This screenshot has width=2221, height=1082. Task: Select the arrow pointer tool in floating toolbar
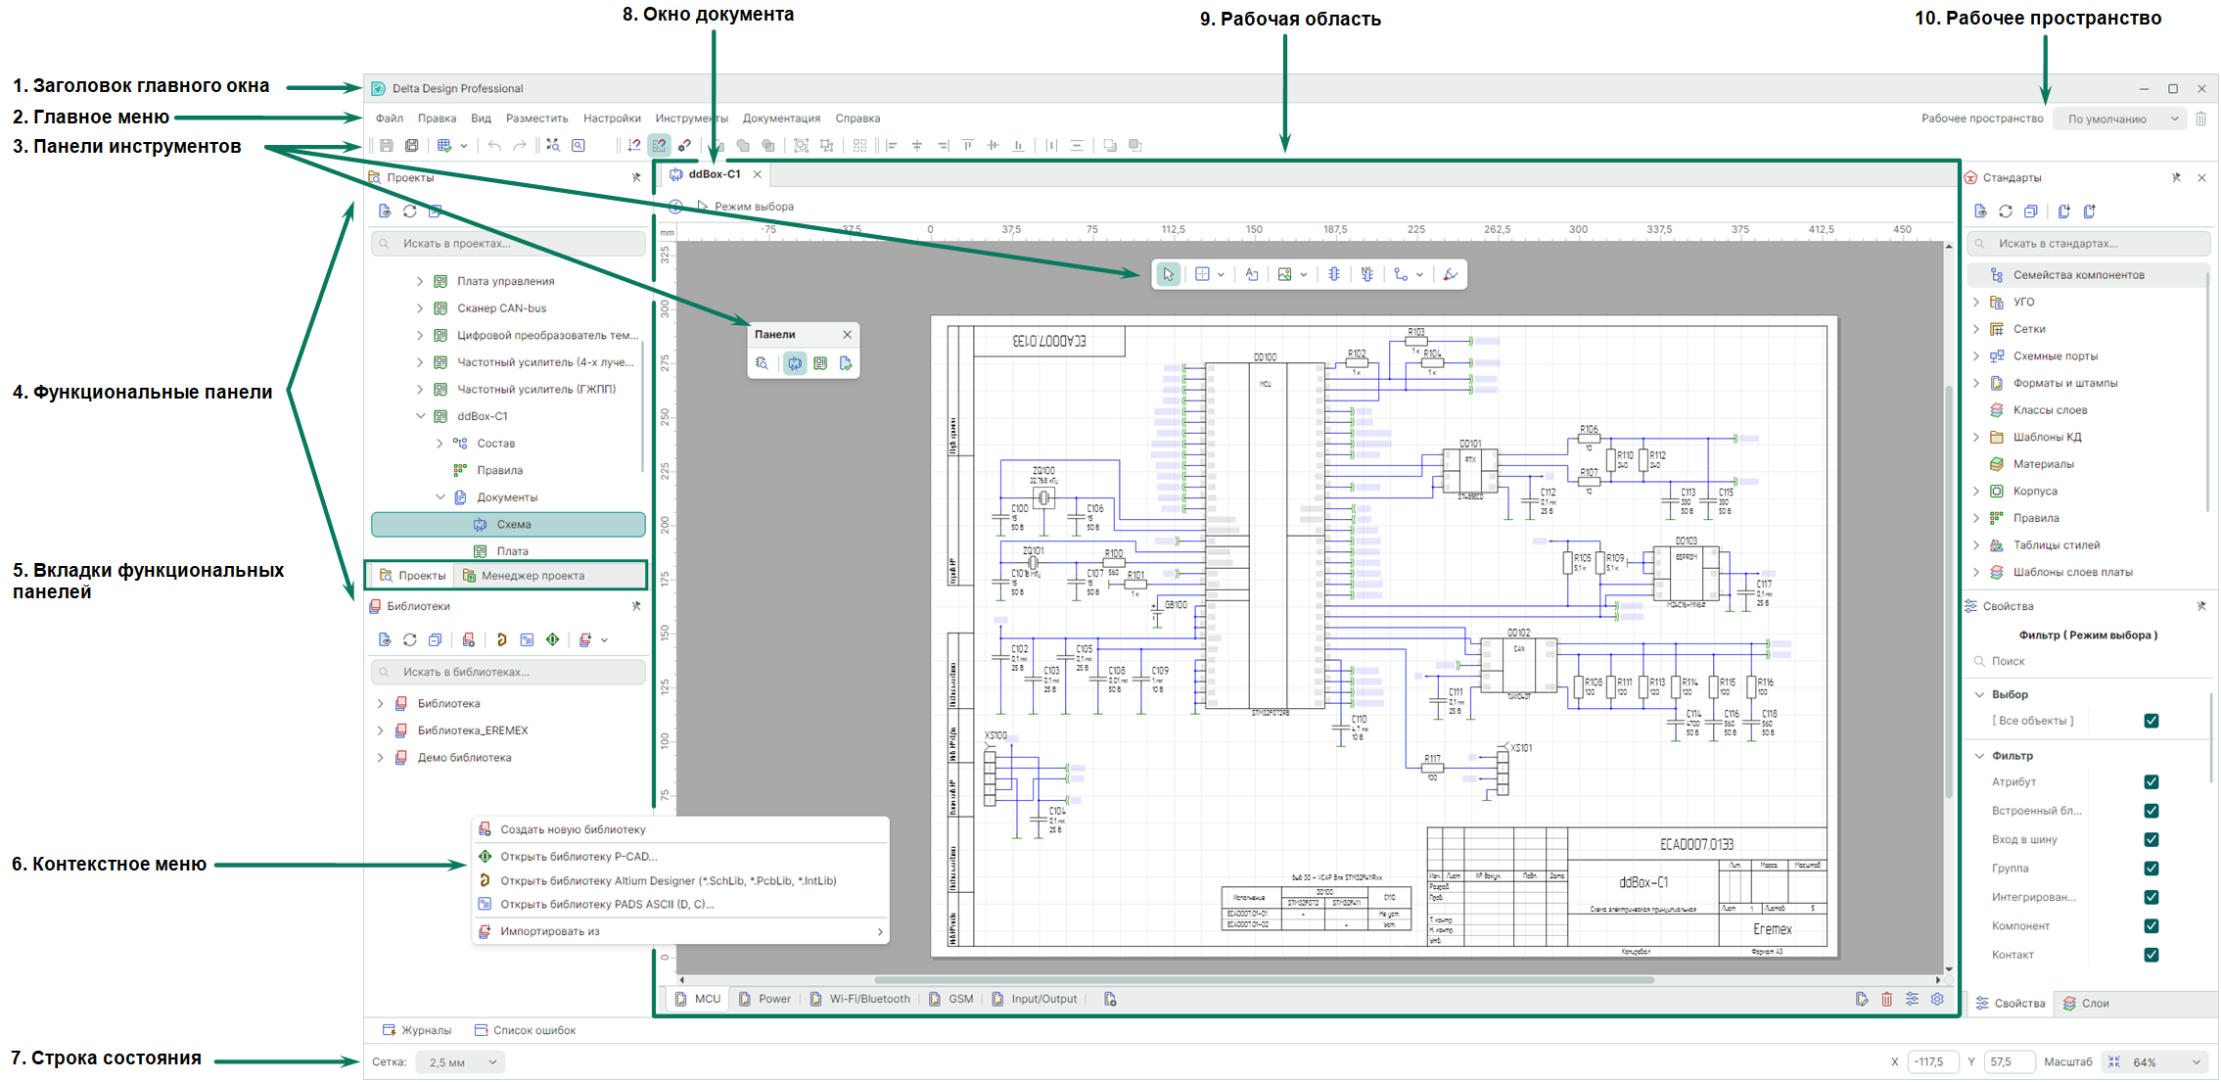coord(1168,275)
